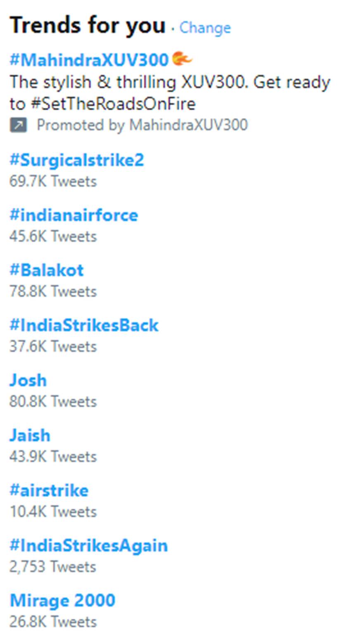Open the #Balakot trend
351x639 pixels.
pos(47,270)
